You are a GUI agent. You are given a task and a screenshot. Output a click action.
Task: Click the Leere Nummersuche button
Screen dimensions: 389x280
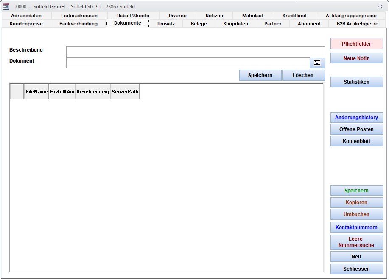(x=356, y=242)
